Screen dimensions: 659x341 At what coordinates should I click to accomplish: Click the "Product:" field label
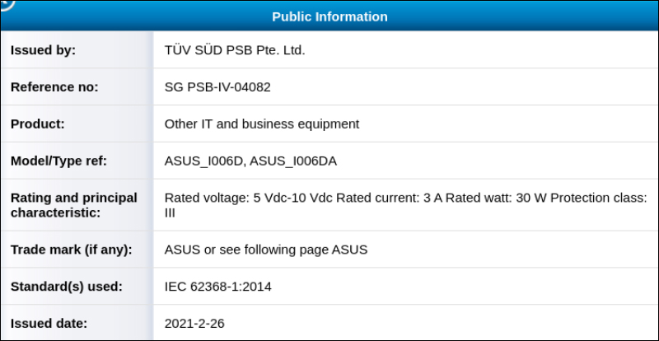[37, 124]
